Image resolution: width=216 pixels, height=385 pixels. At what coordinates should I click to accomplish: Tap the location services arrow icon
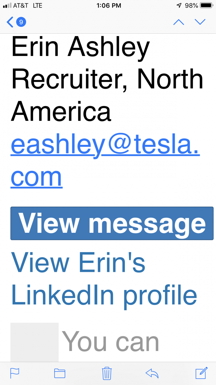[x=179, y=5]
